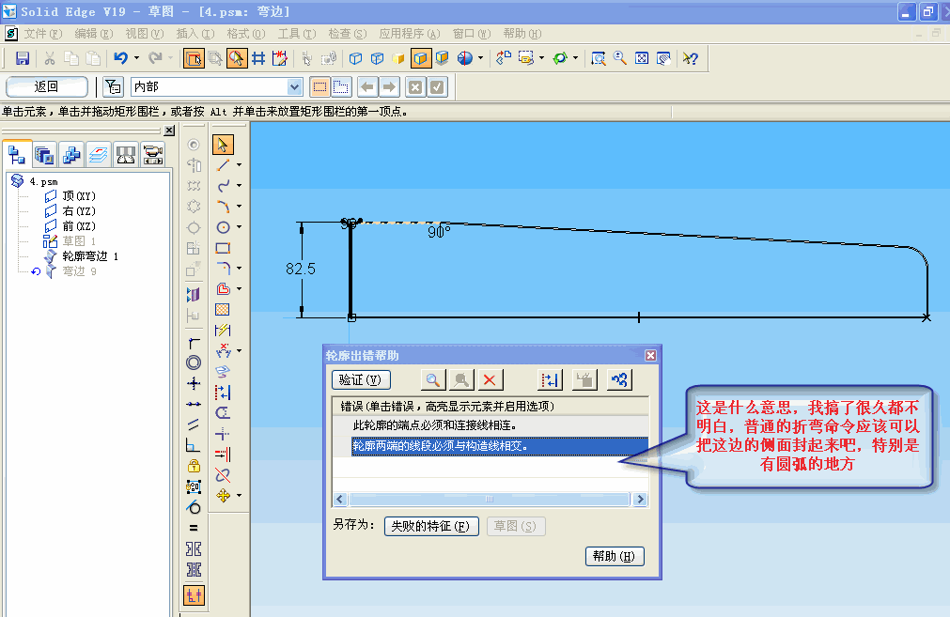The width and height of the screenshot is (950, 617).
Task: Select the tangent arc tool
Action: coord(223,207)
